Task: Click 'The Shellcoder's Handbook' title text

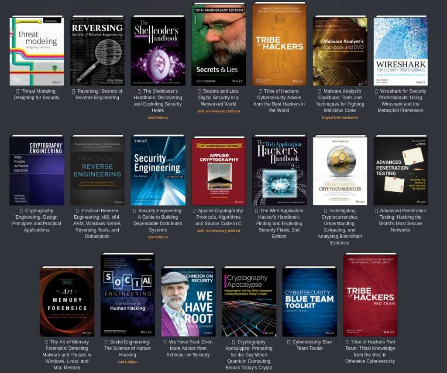Action: click(x=158, y=101)
